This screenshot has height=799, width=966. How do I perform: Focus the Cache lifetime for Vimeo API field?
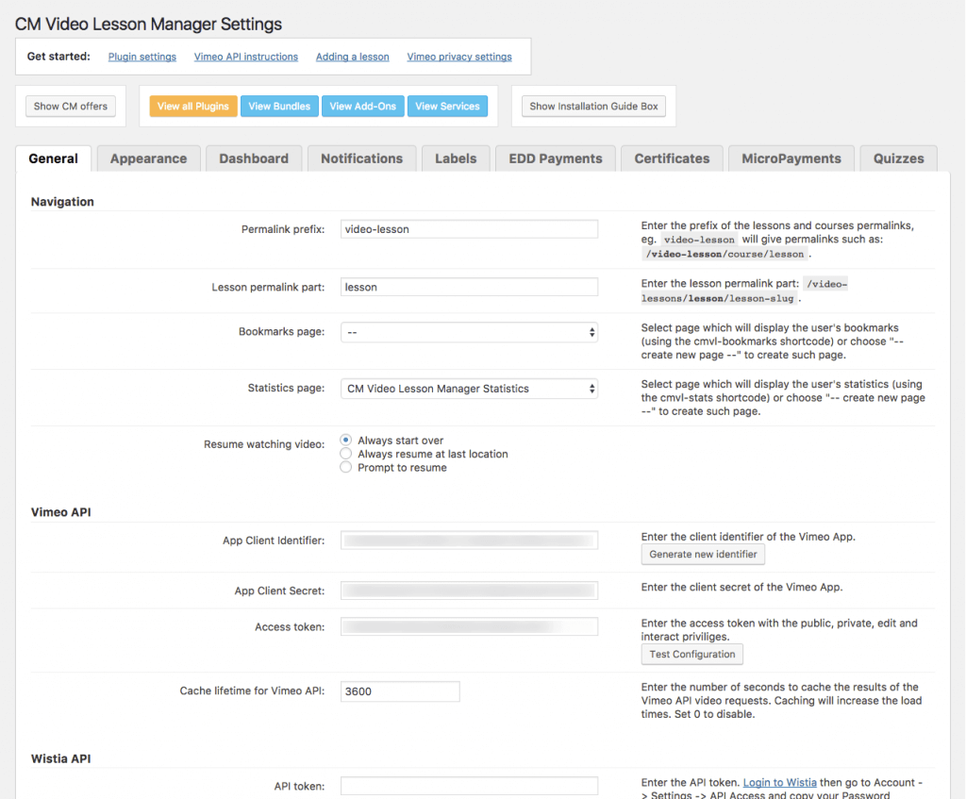[x=400, y=691]
